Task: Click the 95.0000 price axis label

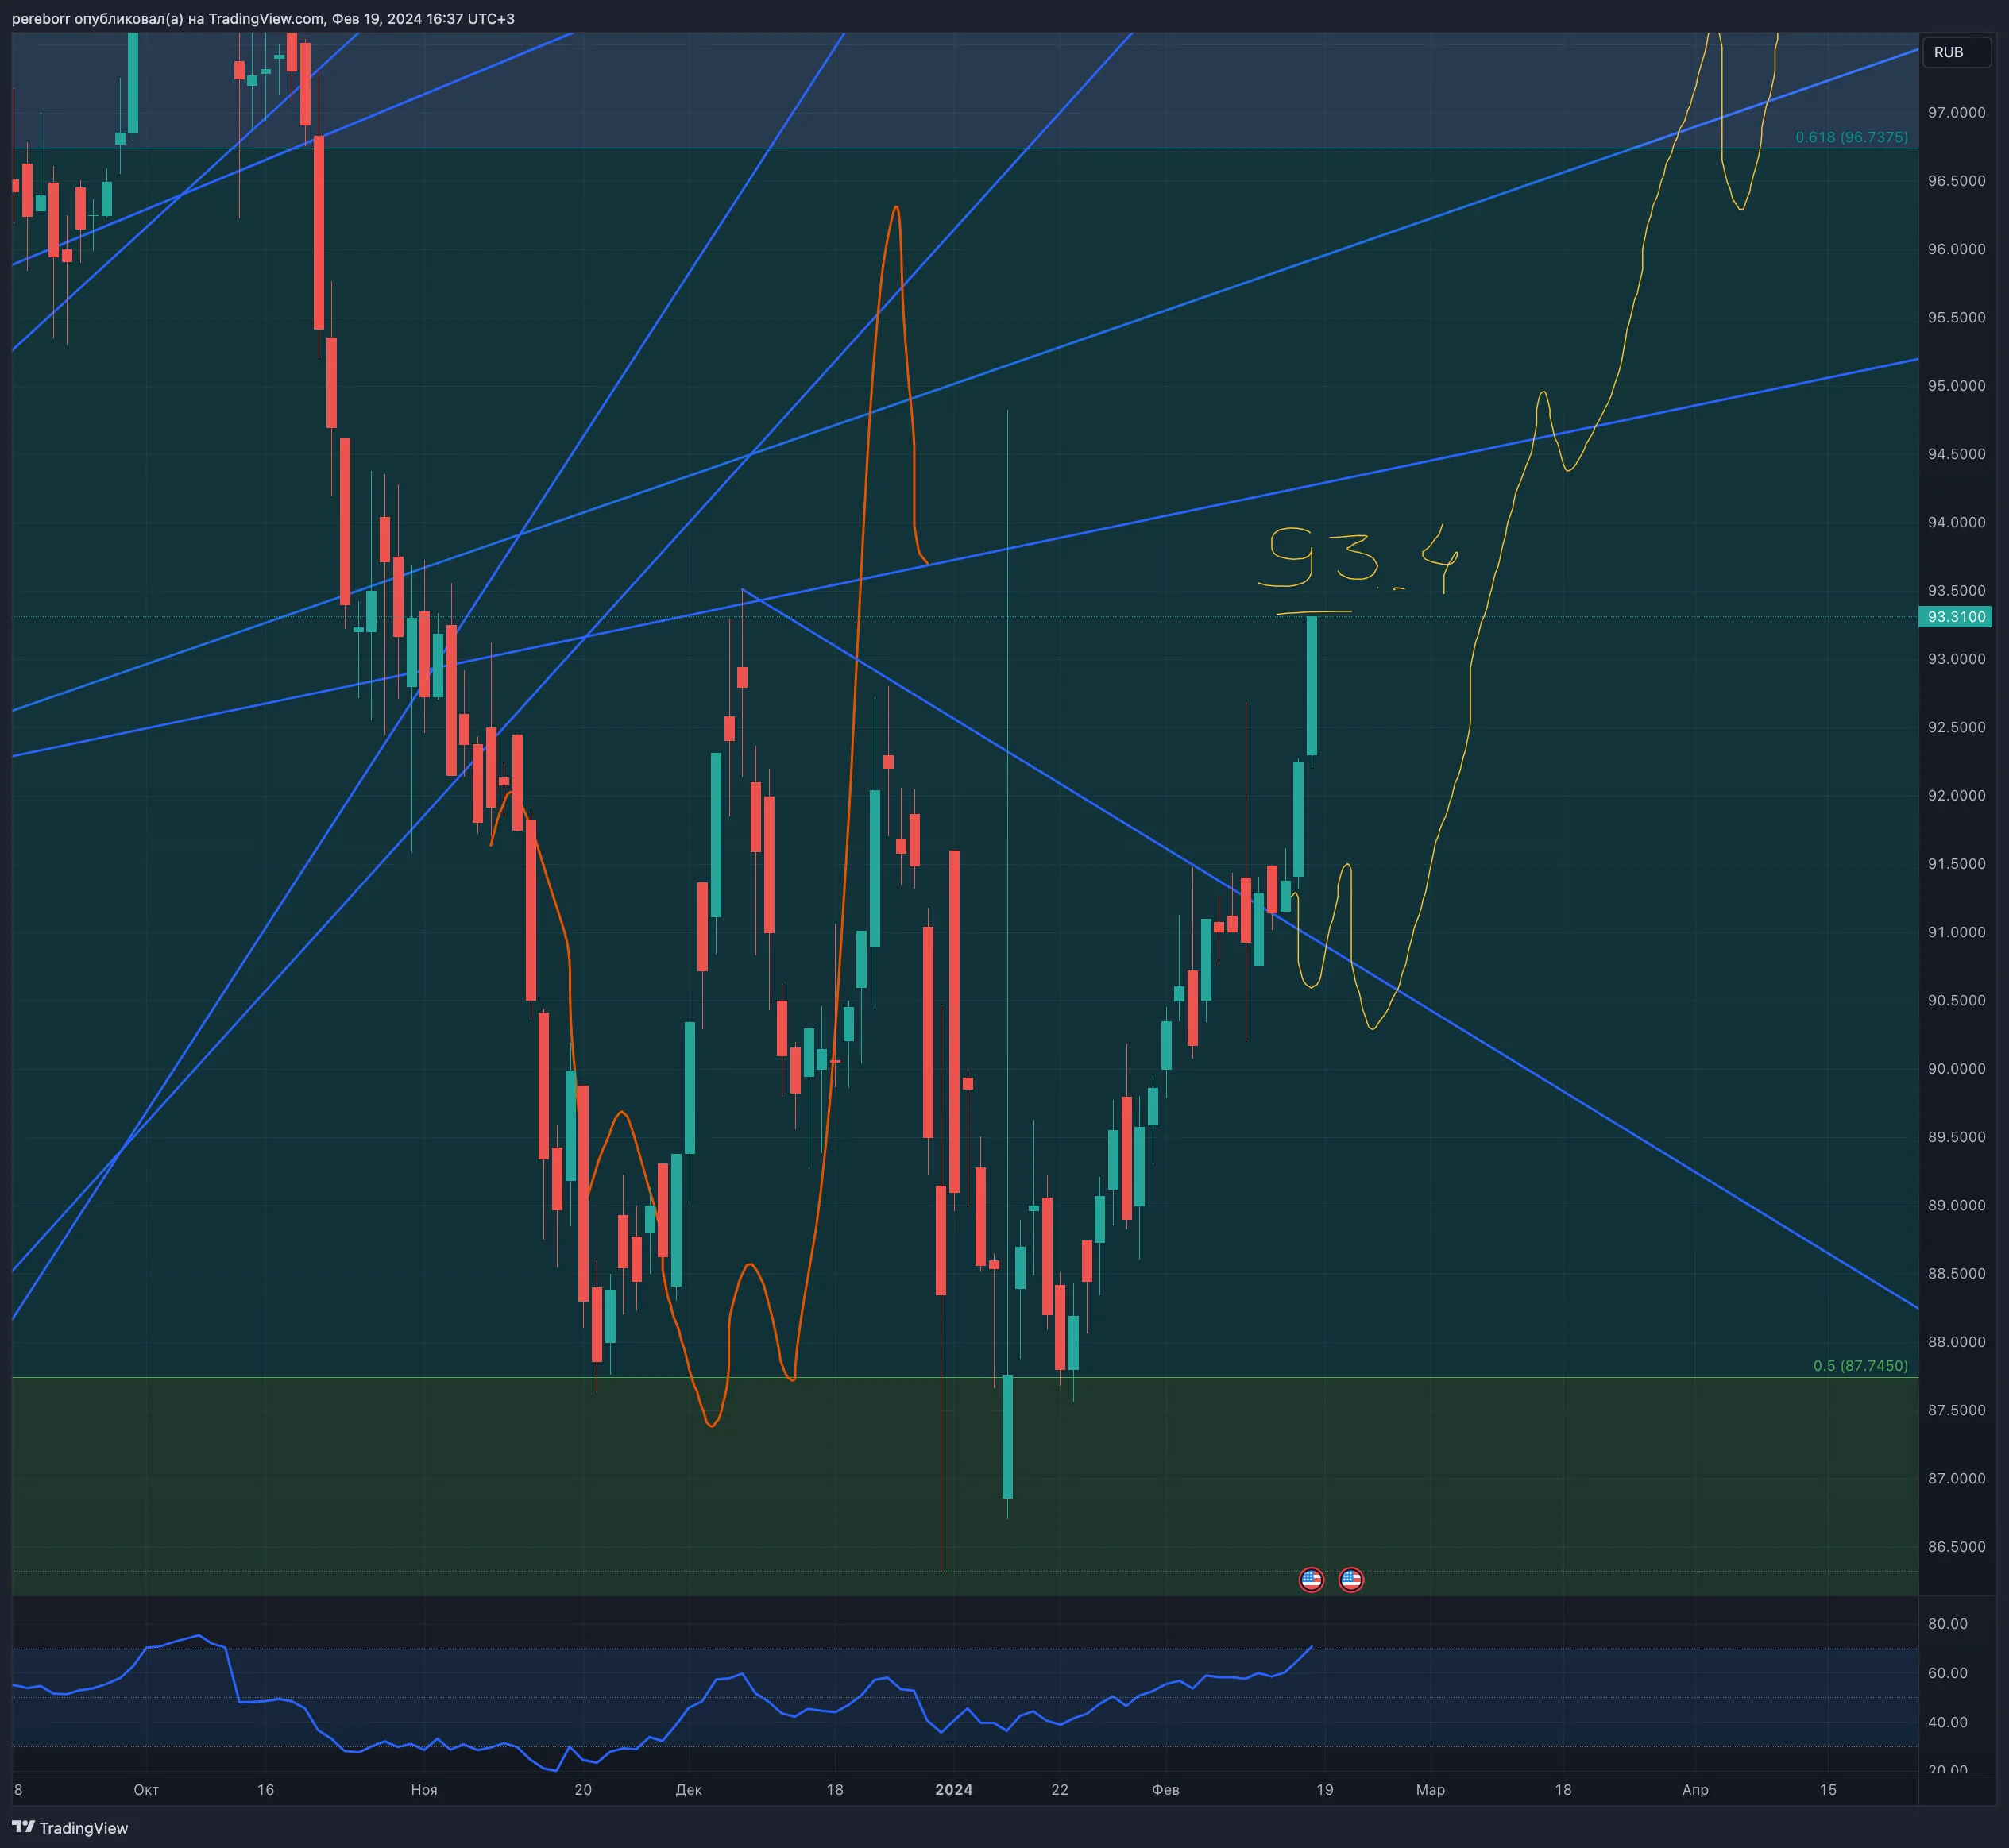Action: coord(1956,386)
